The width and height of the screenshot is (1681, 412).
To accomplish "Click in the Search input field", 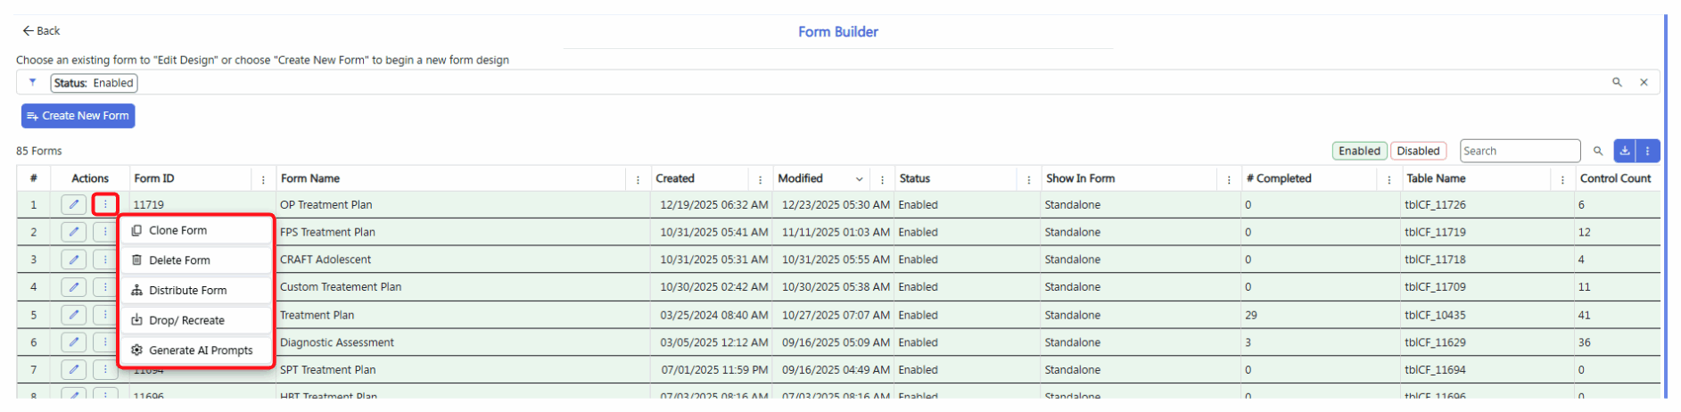I will tap(1520, 151).
